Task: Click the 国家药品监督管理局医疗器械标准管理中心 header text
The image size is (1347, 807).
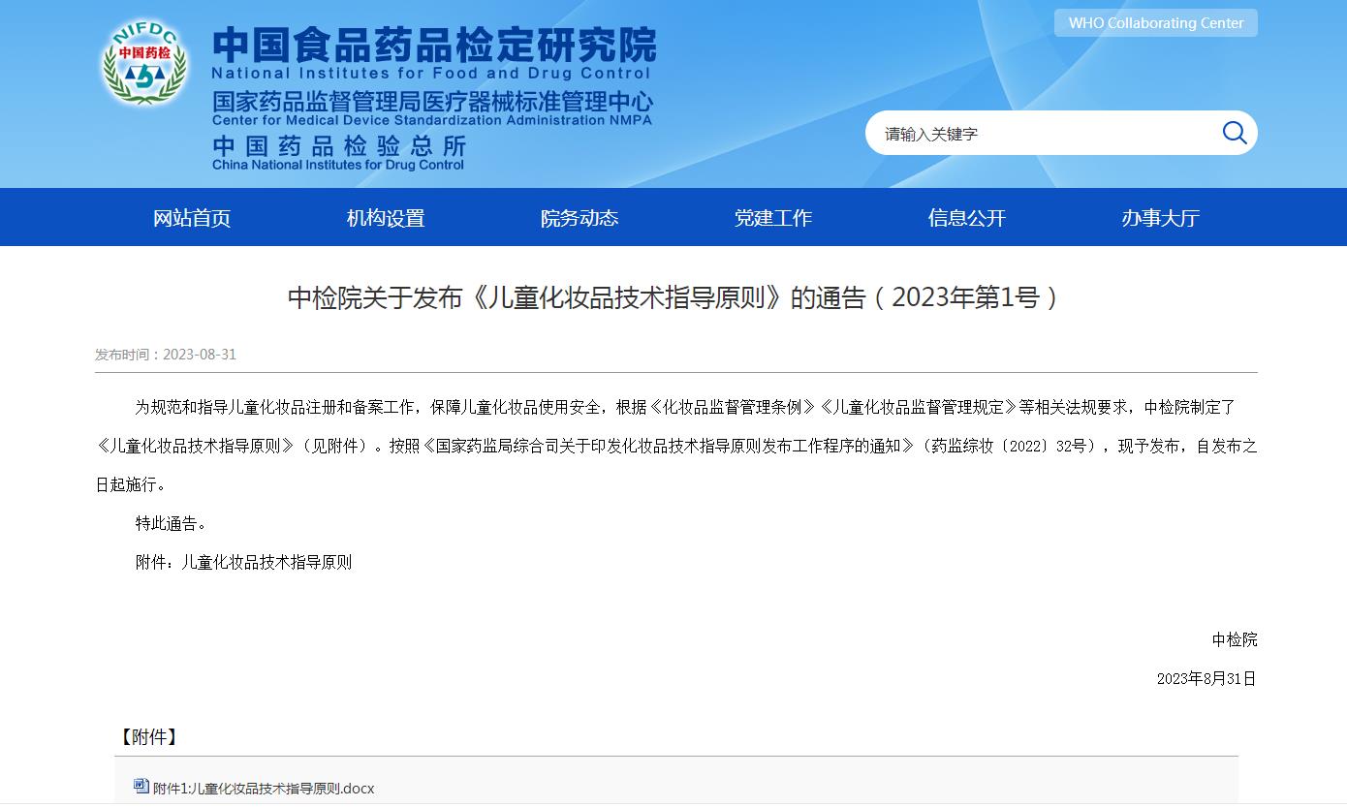Action: click(x=433, y=102)
